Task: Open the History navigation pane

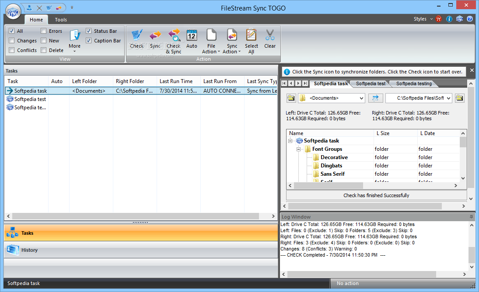Action: click(141, 250)
